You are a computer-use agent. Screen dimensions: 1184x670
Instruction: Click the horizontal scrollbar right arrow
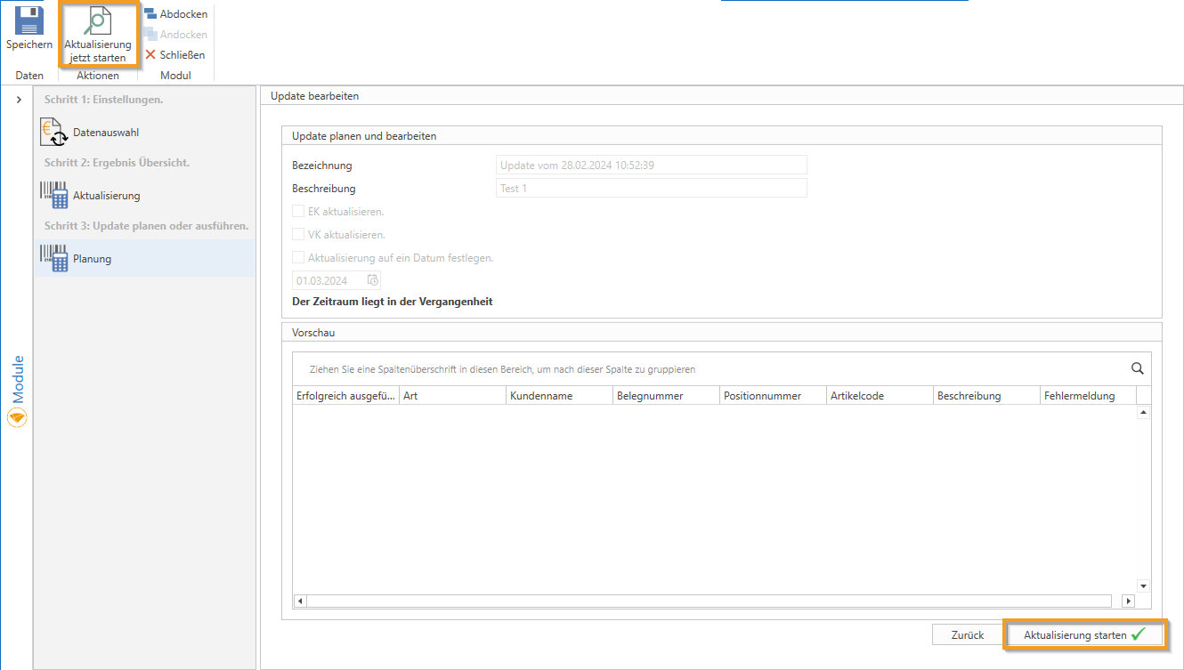[1127, 601]
